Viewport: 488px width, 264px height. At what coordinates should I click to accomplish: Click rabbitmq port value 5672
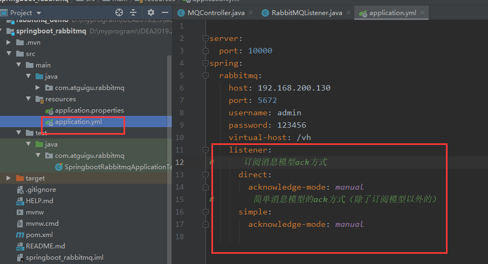coord(267,100)
